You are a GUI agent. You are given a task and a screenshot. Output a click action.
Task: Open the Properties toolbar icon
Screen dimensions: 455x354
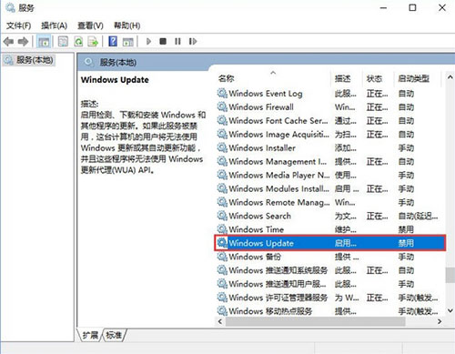63,41
